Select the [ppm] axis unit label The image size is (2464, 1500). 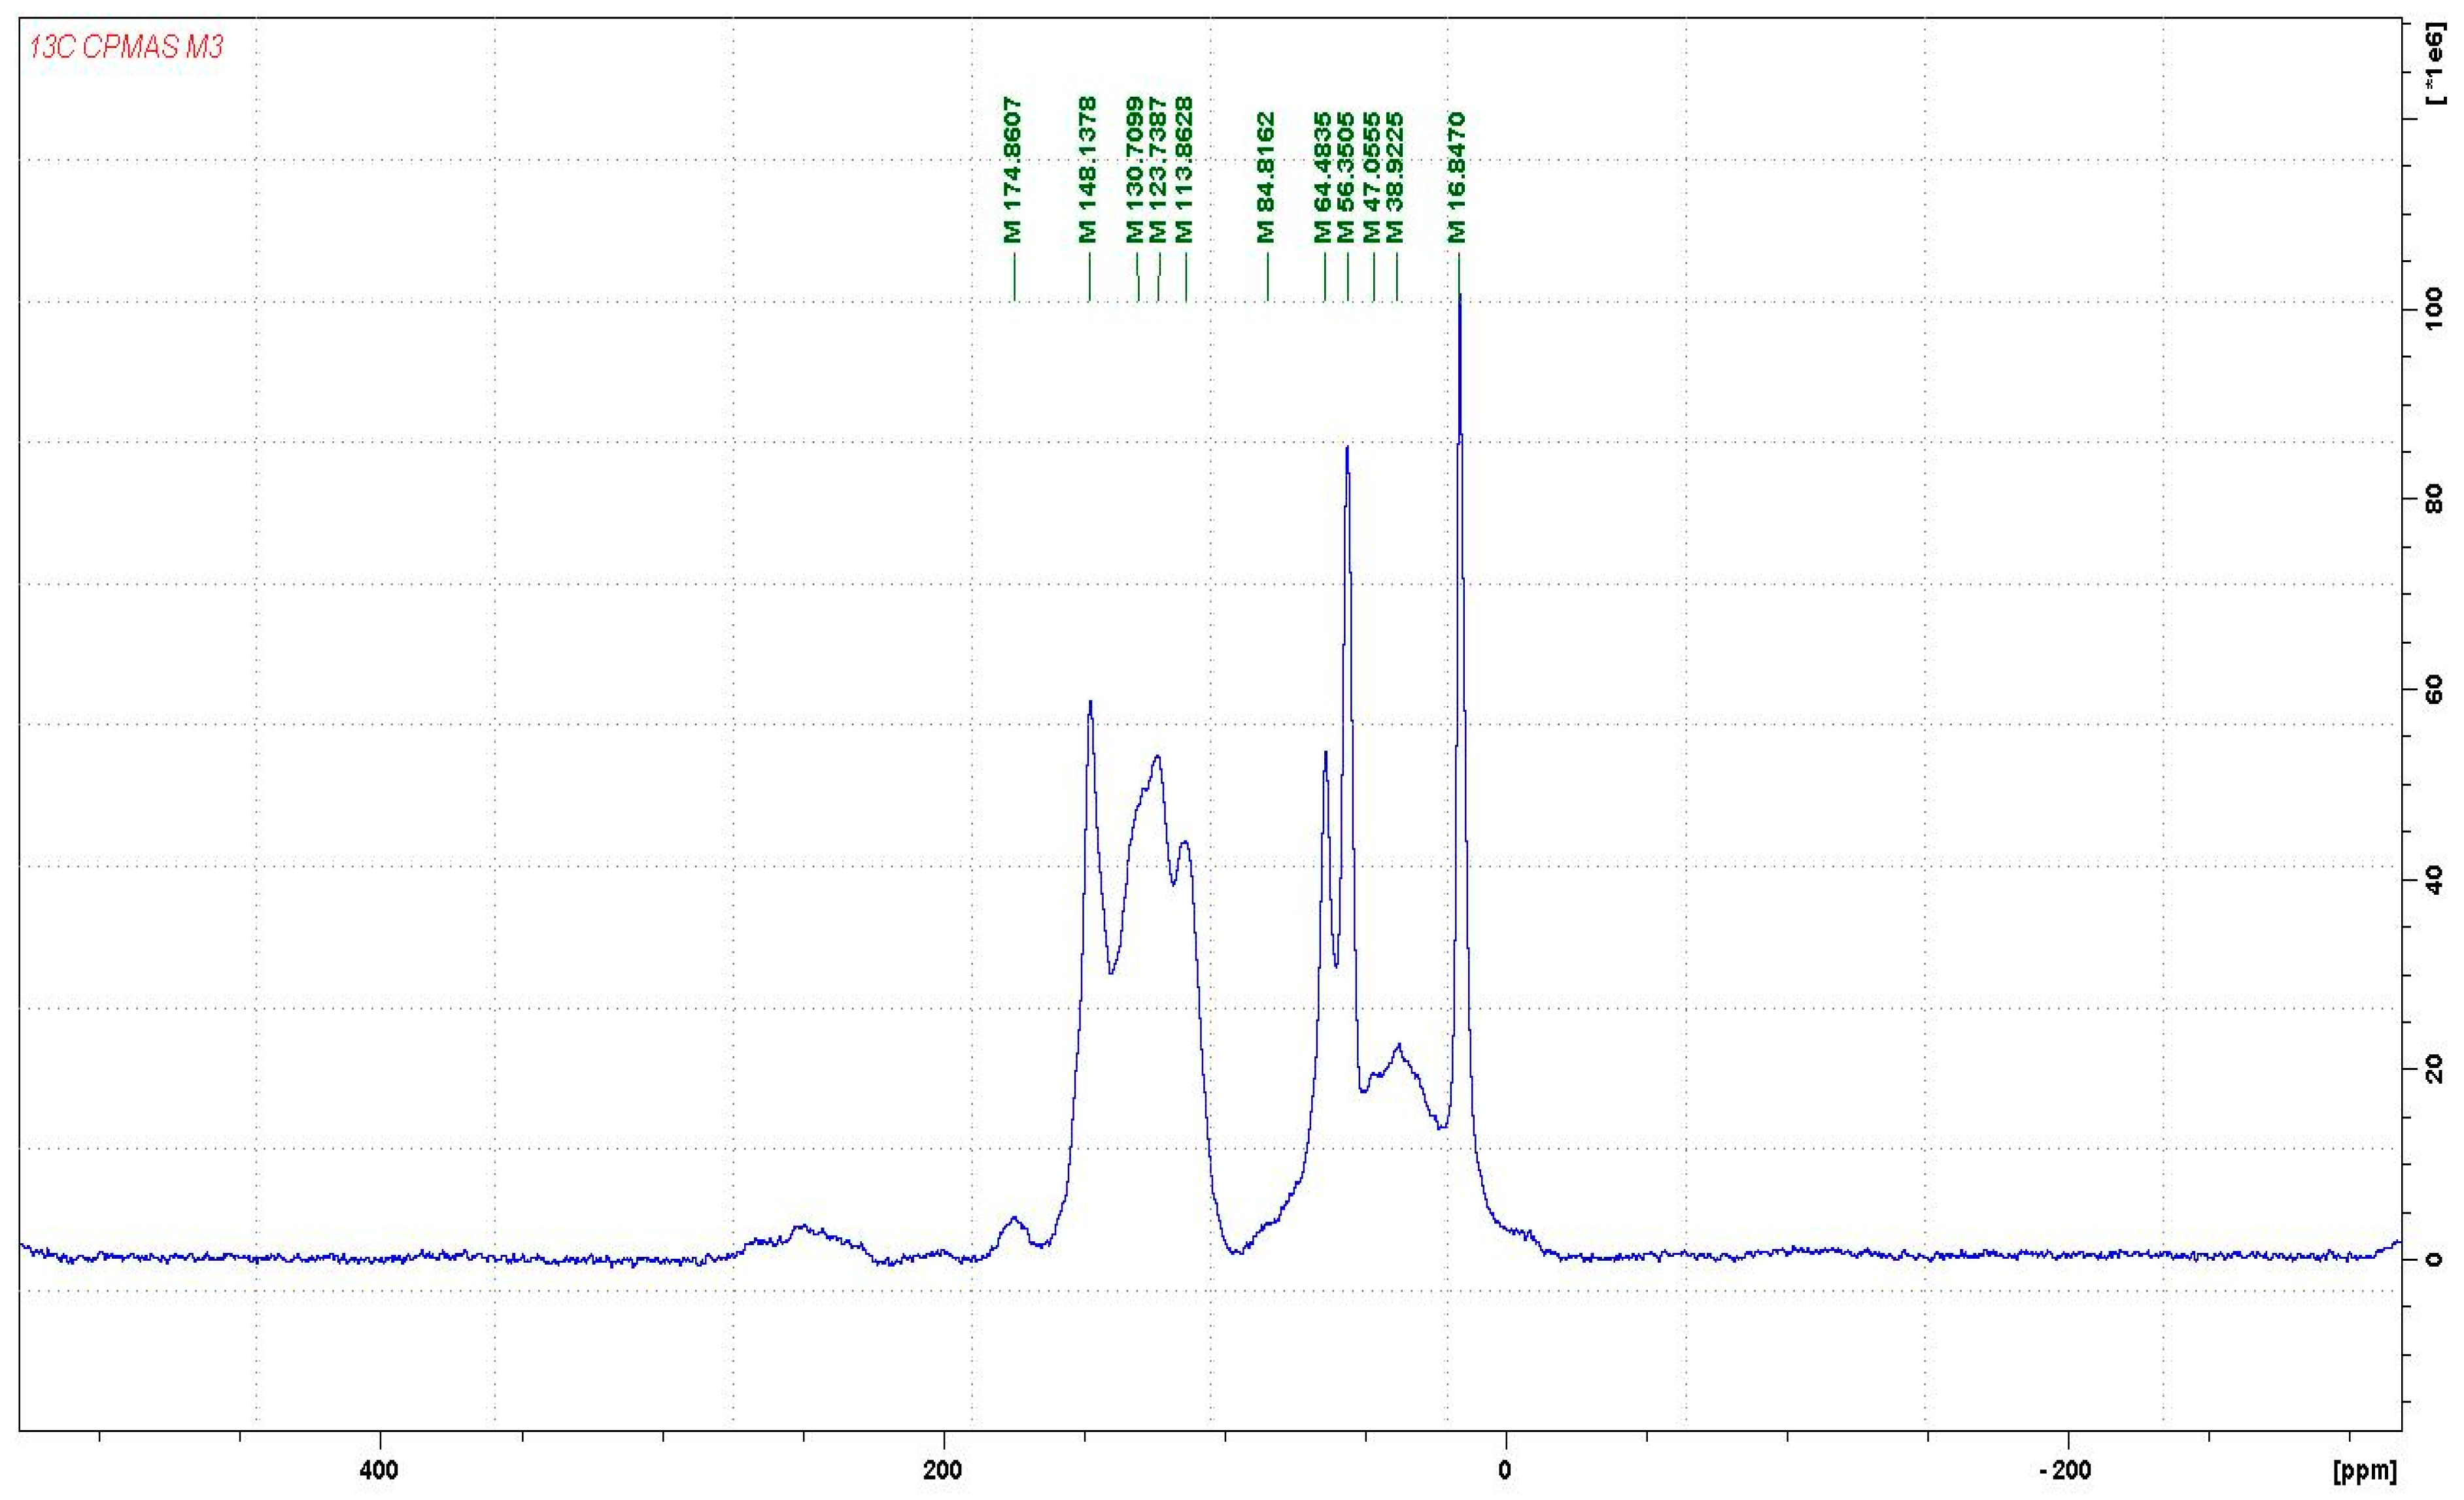pyautogui.click(x=2365, y=1471)
